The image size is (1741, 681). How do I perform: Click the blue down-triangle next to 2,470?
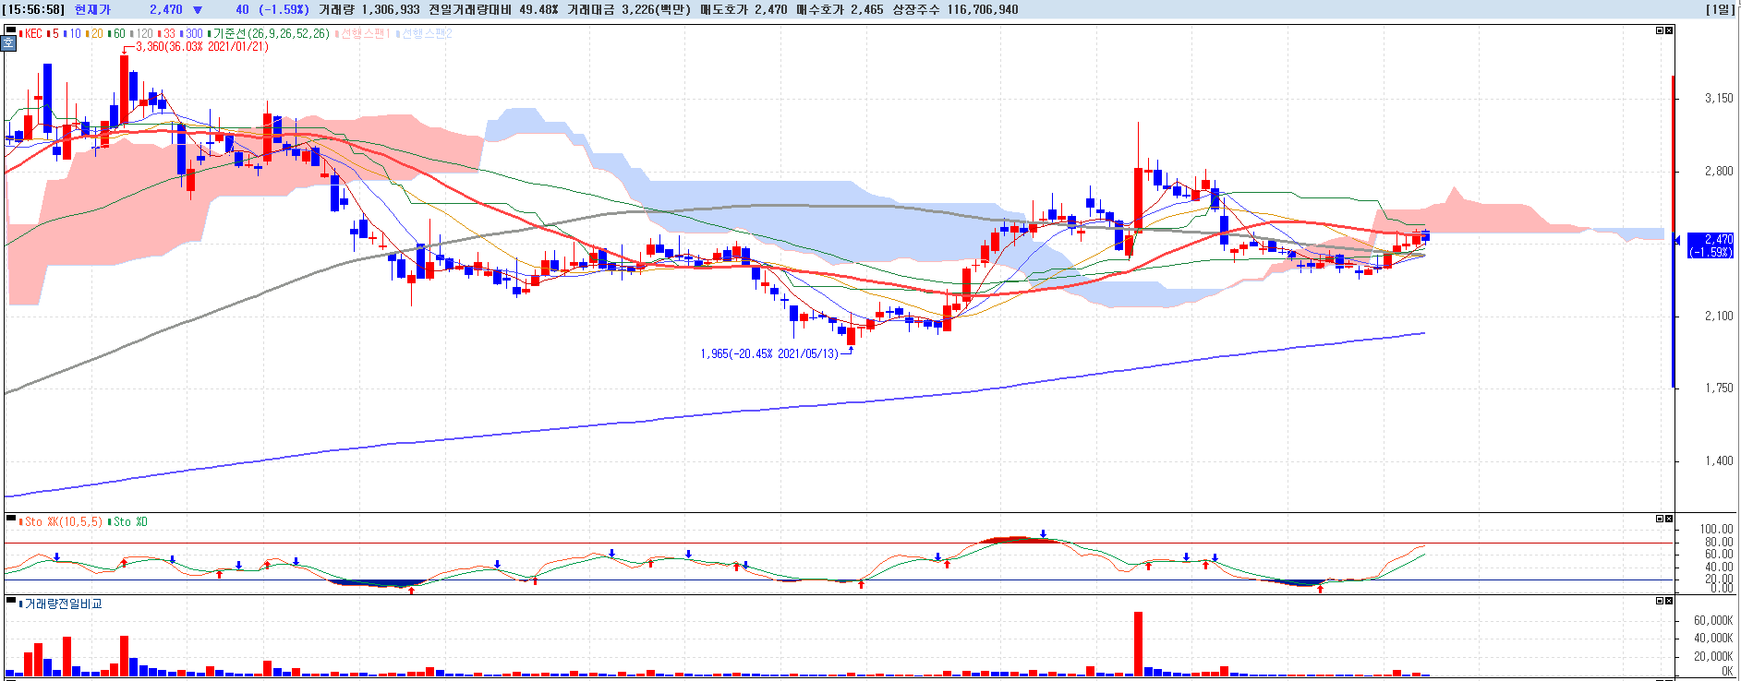[x=197, y=10]
